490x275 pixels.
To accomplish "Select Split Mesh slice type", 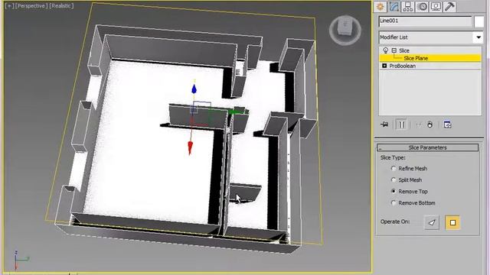I will coord(394,180).
